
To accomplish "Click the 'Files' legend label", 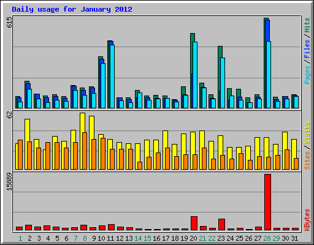I will point(307,49).
